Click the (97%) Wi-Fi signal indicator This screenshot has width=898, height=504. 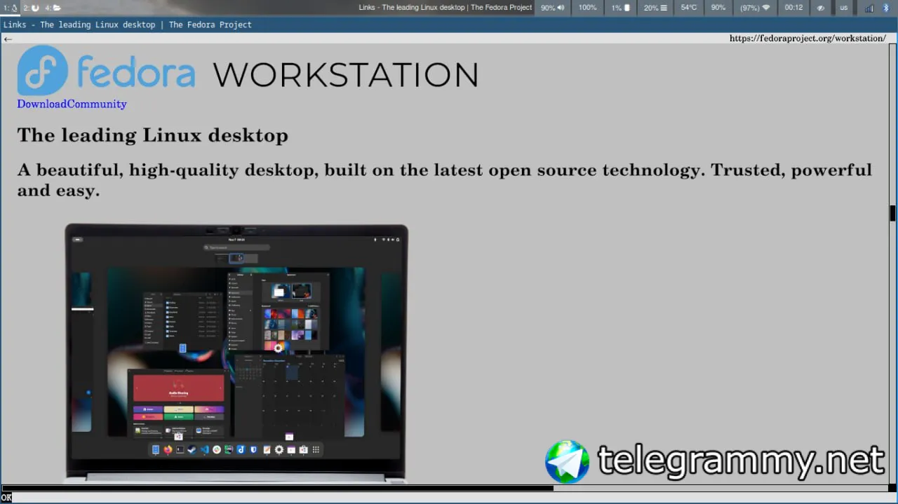(x=755, y=8)
